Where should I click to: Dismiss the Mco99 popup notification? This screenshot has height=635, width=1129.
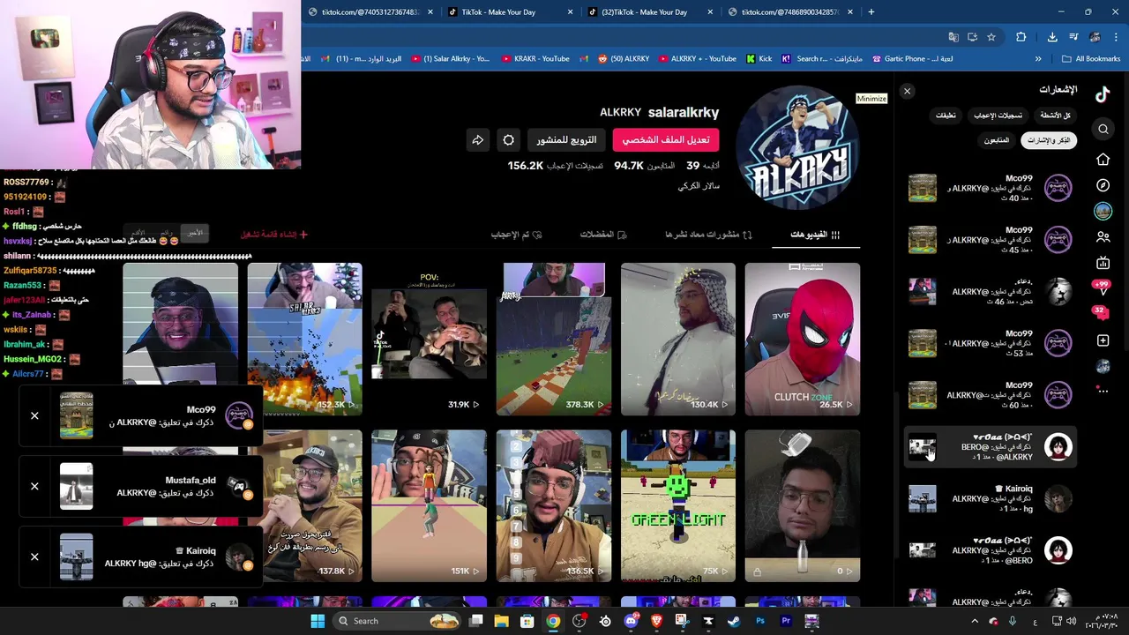point(34,415)
